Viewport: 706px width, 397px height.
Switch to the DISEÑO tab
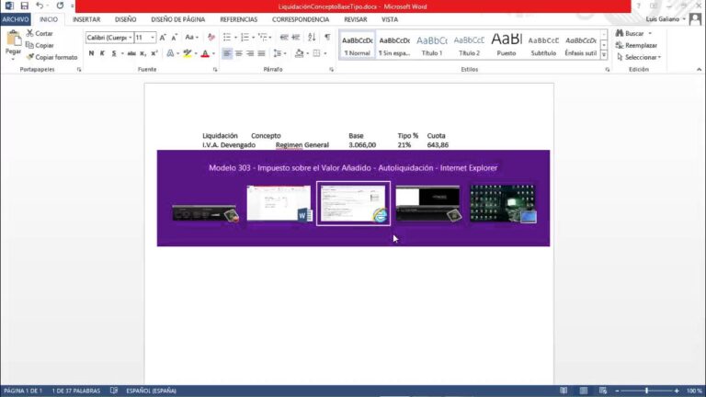pyautogui.click(x=126, y=19)
